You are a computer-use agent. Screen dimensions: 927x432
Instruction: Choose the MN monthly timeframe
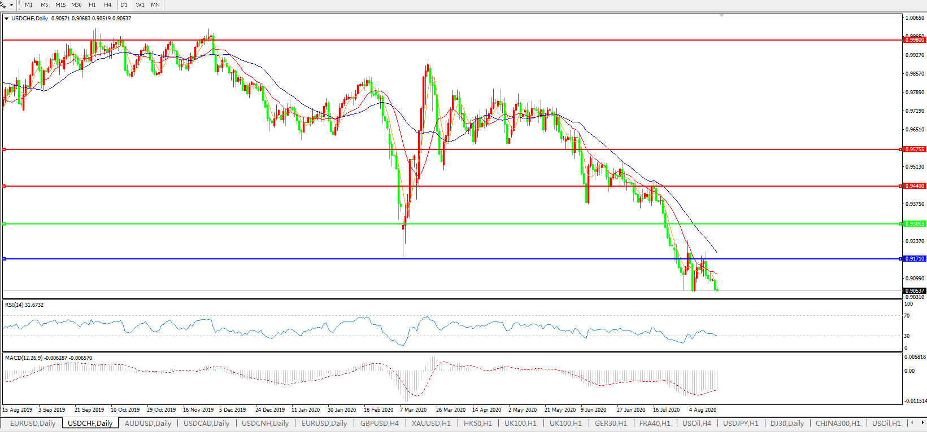(x=155, y=5)
